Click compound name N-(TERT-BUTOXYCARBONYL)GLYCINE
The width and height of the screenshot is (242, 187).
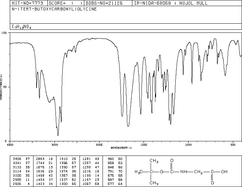tap(54, 9)
